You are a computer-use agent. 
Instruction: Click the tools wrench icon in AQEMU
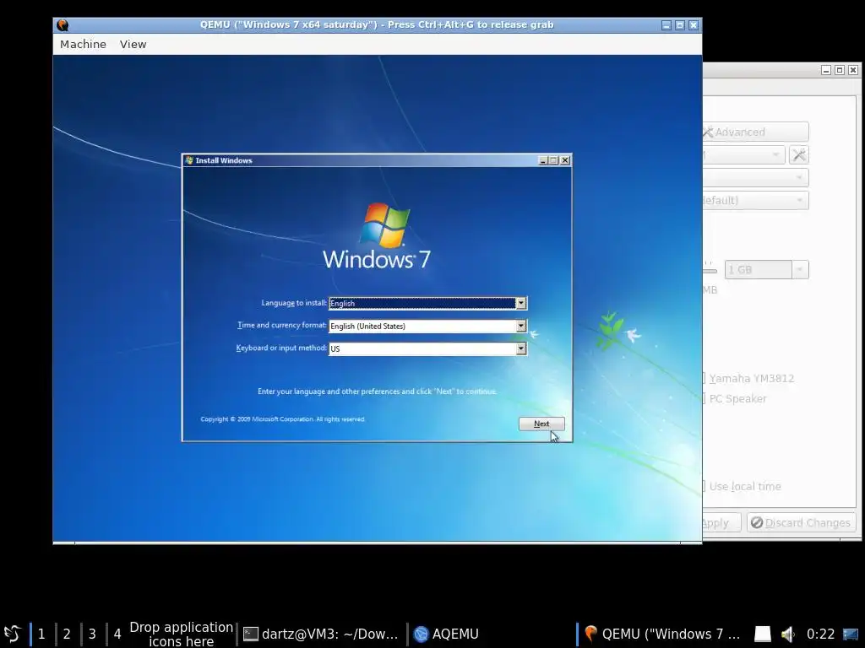click(x=799, y=155)
